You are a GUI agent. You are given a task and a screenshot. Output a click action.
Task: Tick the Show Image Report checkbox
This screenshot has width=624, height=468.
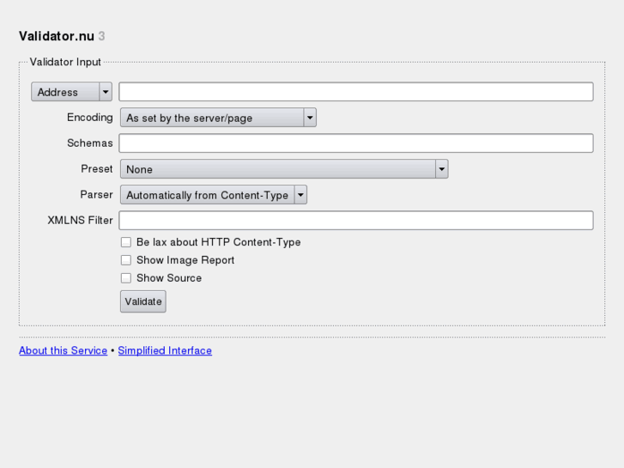(x=126, y=260)
